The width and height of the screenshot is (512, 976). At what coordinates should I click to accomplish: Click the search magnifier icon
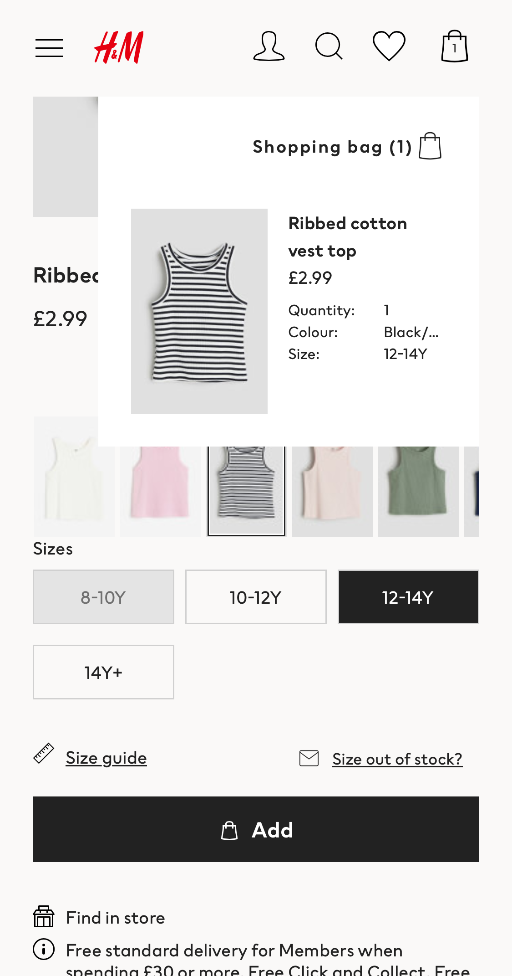pos(329,46)
